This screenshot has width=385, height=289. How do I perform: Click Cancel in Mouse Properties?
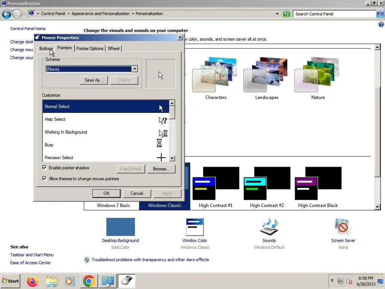(x=137, y=193)
